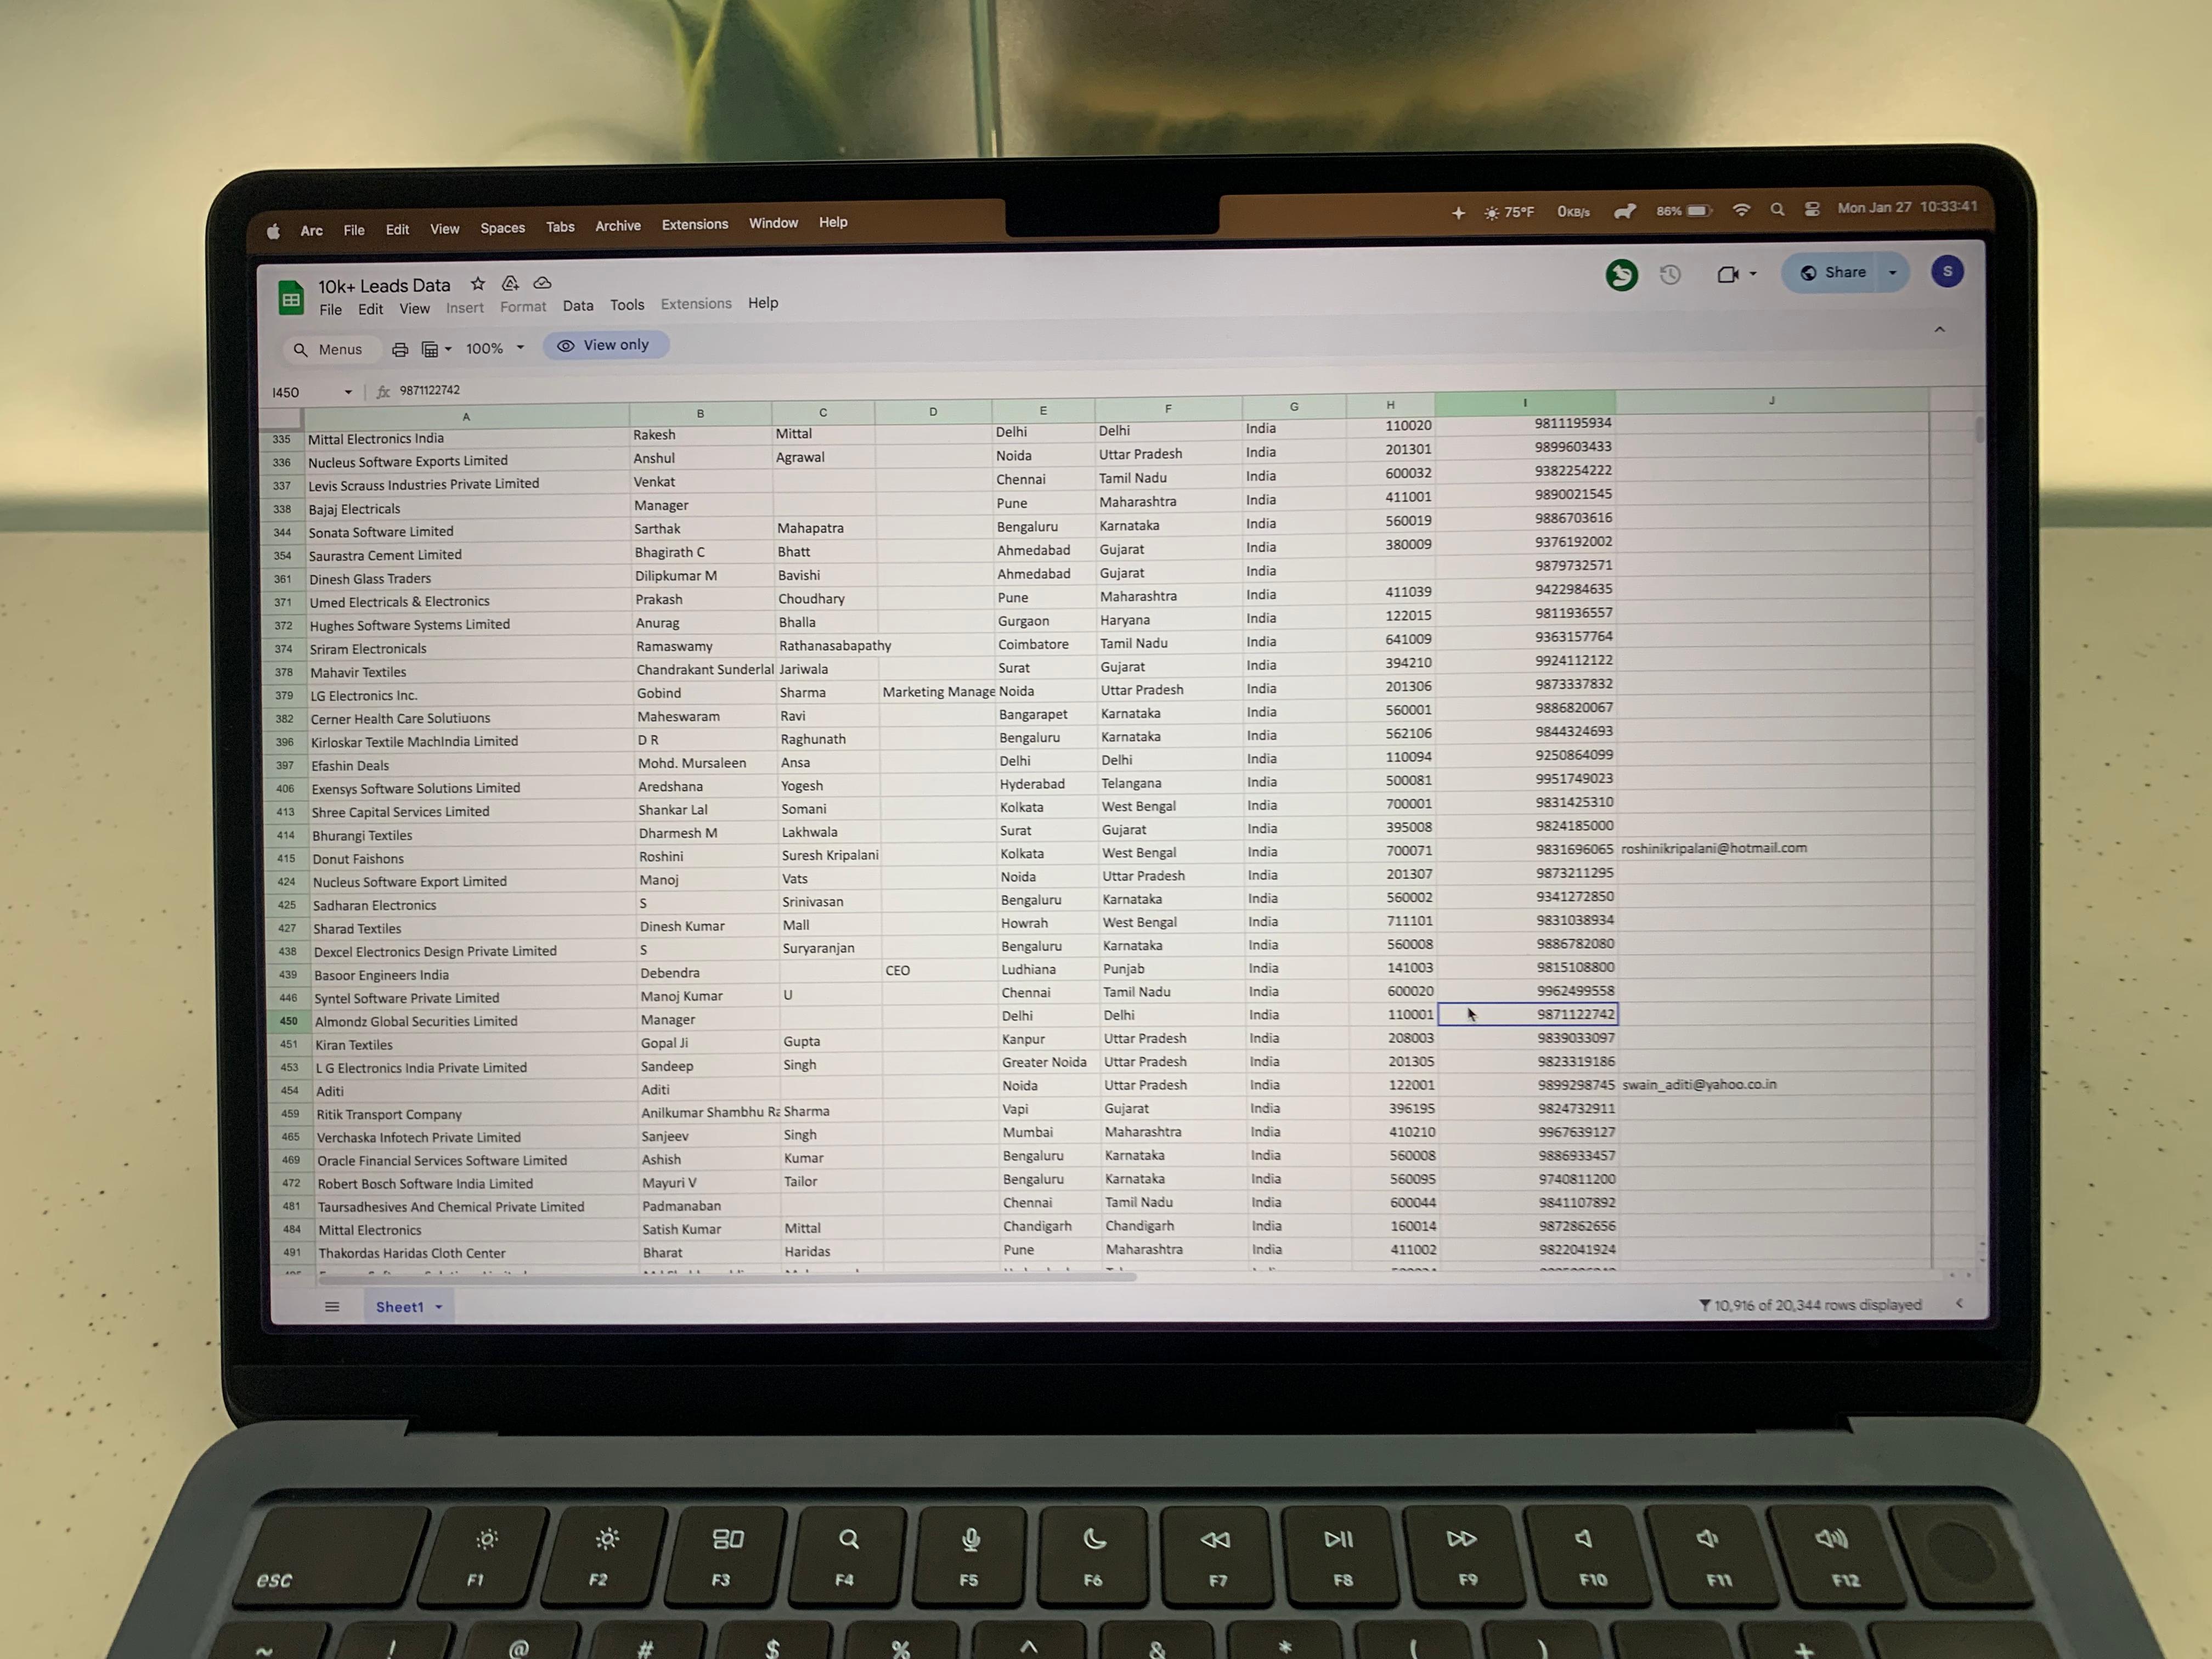
Task: Open the name box dropdown for I450
Action: [348, 392]
